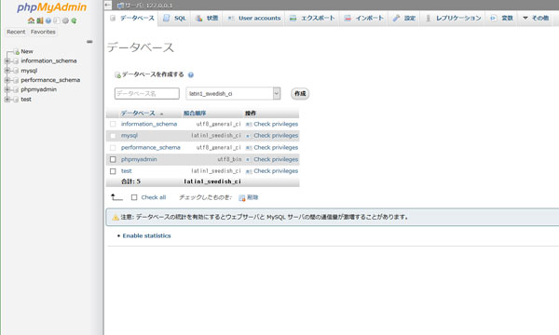Expand test node in the tree
Image resolution: width=559 pixels, height=335 pixels.
point(7,100)
